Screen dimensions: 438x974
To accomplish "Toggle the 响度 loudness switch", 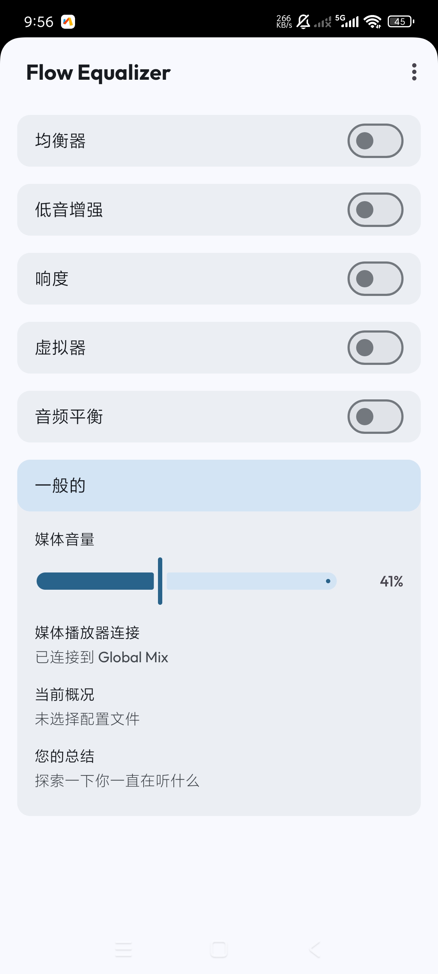I will tap(375, 279).
